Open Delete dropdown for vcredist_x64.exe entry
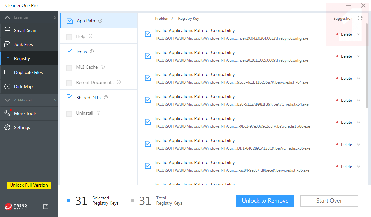This screenshot has height=217, width=371. [359, 78]
